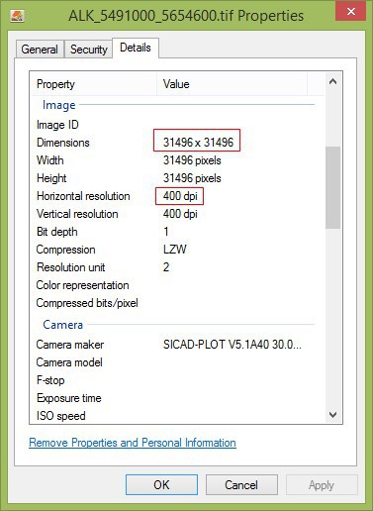The height and width of the screenshot is (511, 373).
Task: Click the file icon in the title bar
Action: 17,16
